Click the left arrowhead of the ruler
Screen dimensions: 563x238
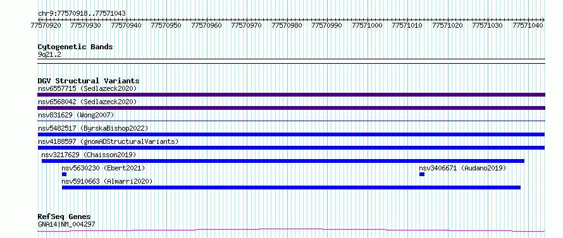pyautogui.click(x=39, y=20)
